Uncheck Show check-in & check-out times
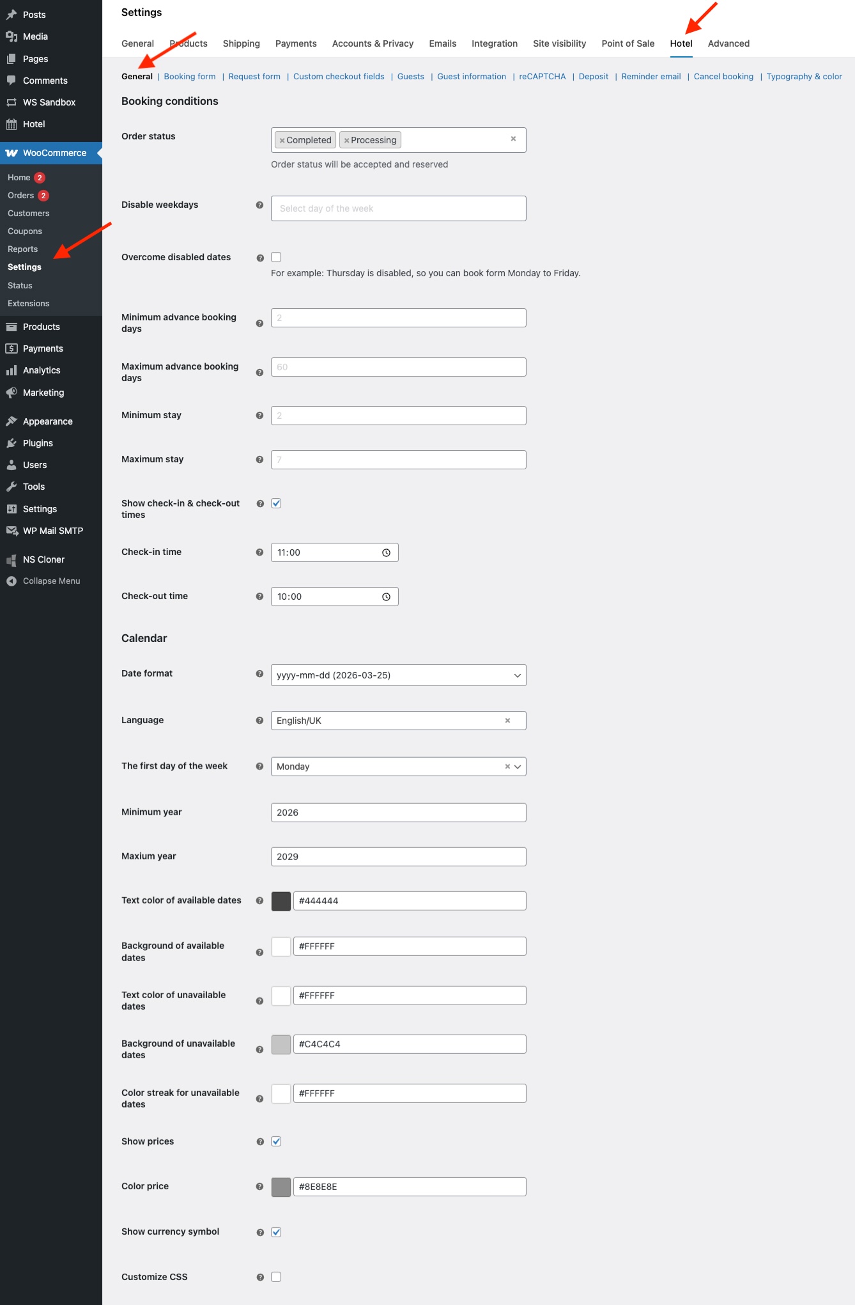 [x=276, y=503]
